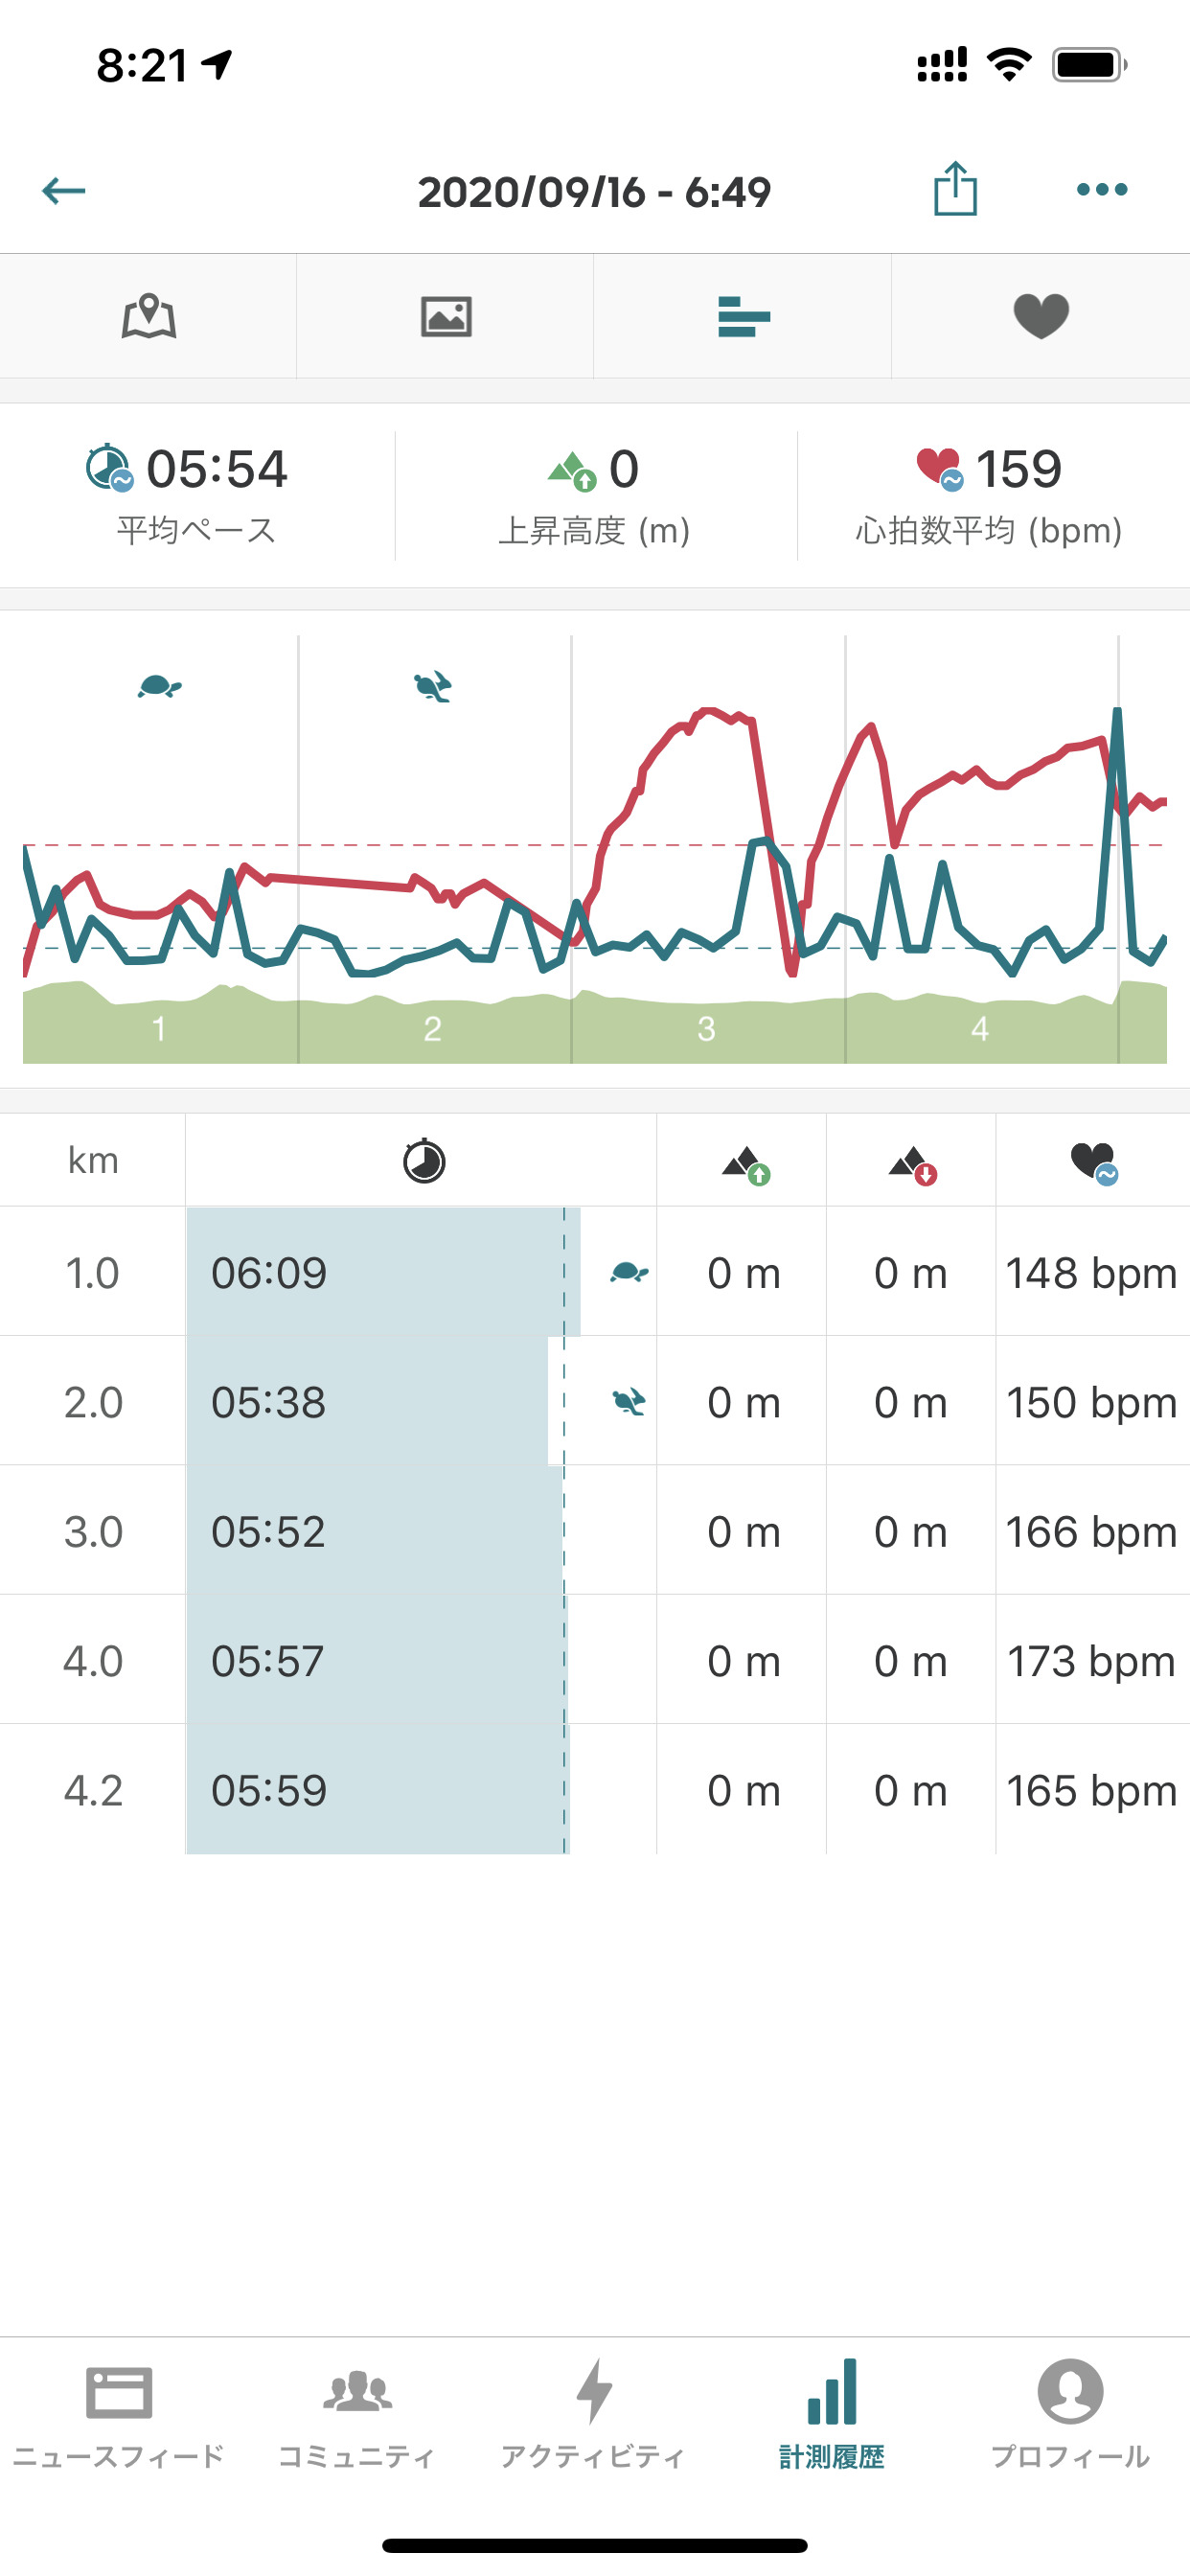Tap the average heart rate icon
Viewport: 1190px width, 2576px height.
tap(939, 468)
